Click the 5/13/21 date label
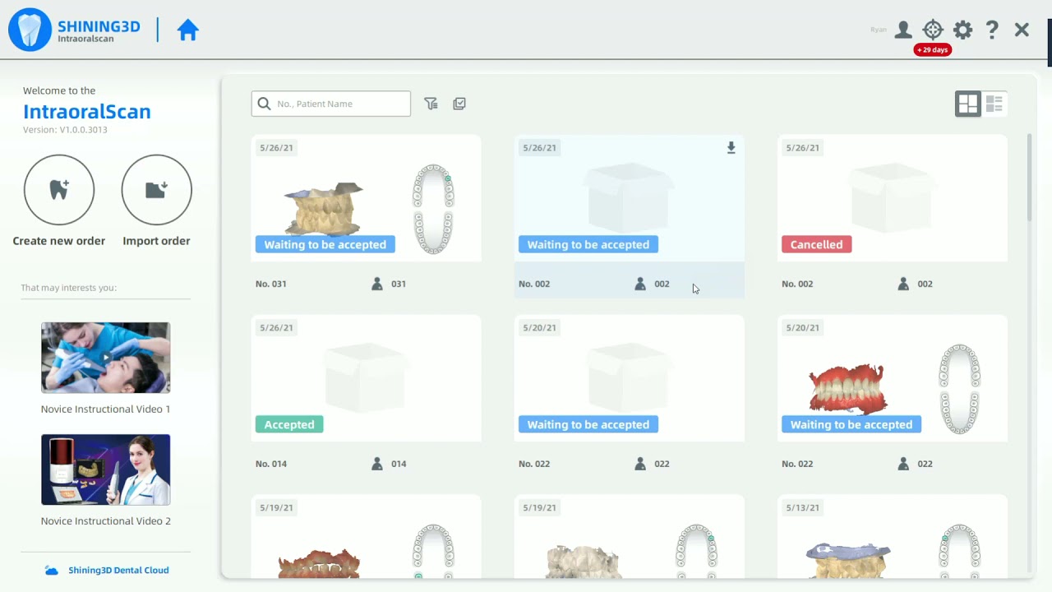This screenshot has height=592, width=1052. point(802,508)
